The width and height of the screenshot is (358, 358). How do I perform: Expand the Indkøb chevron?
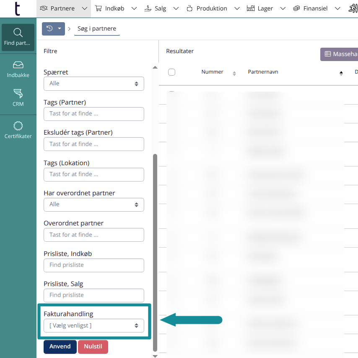pos(134,8)
